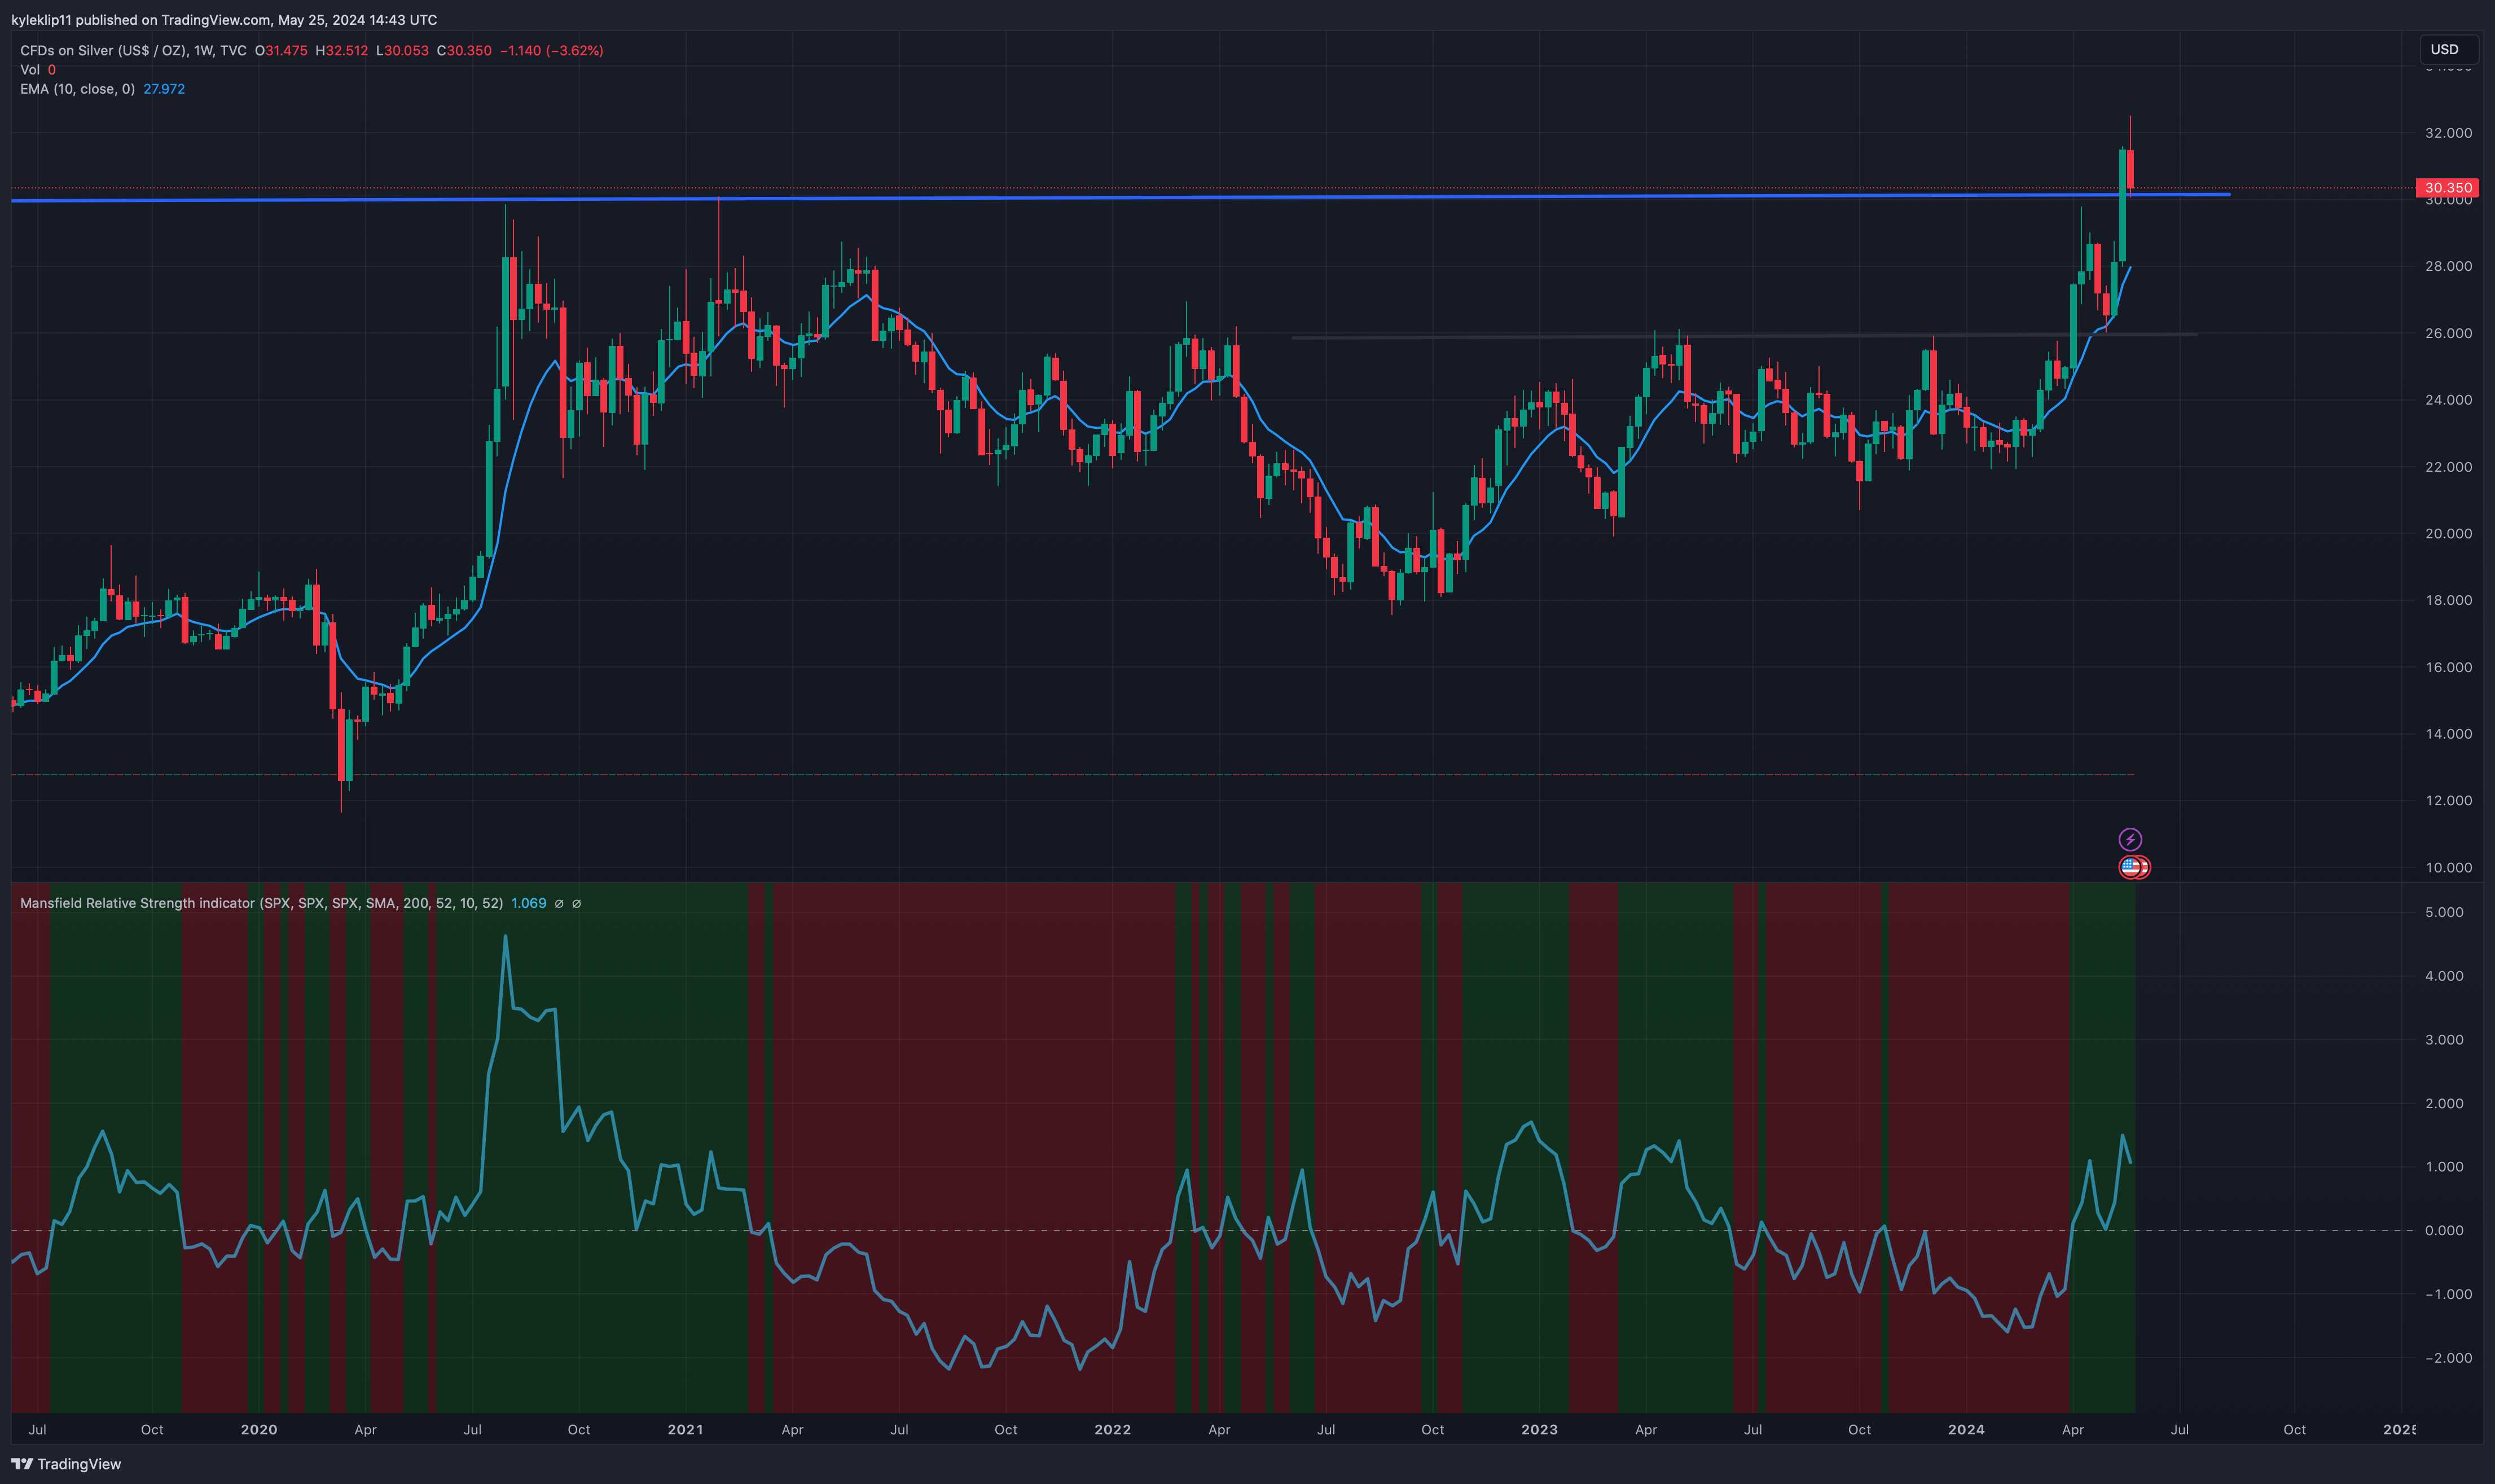Click the purple lightning bolt event icon

coord(2130,839)
